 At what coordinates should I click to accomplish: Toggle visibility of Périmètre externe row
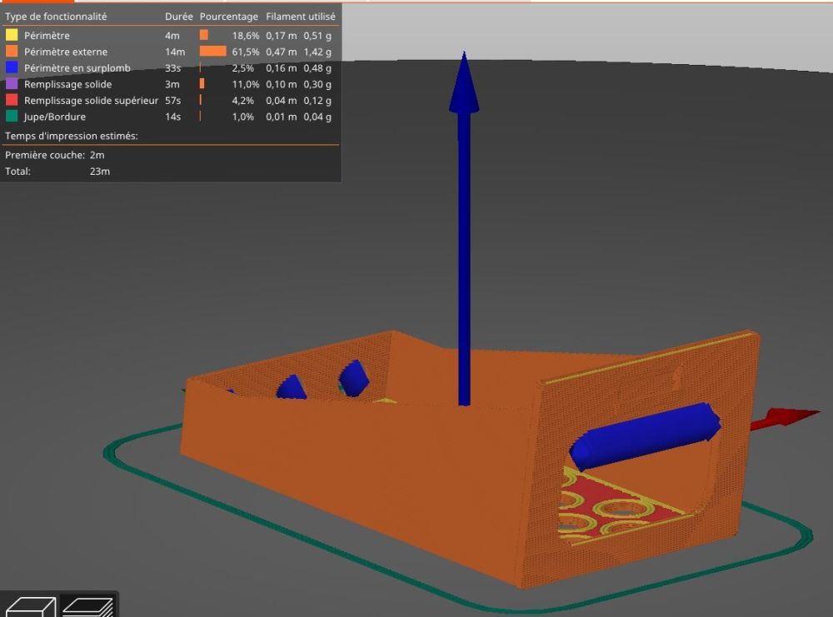(169, 52)
